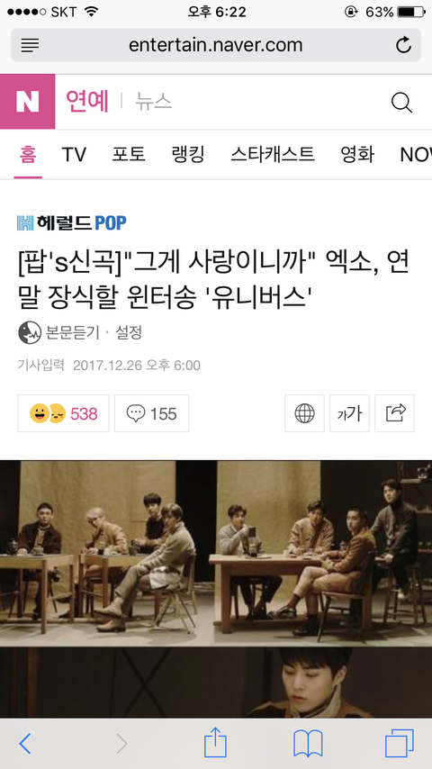Tap the 본문듣기 listen-to-article icon

tap(30, 332)
